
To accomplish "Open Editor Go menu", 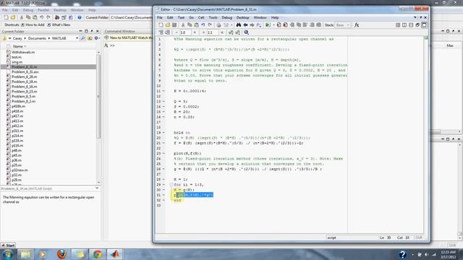I will (191, 17).
